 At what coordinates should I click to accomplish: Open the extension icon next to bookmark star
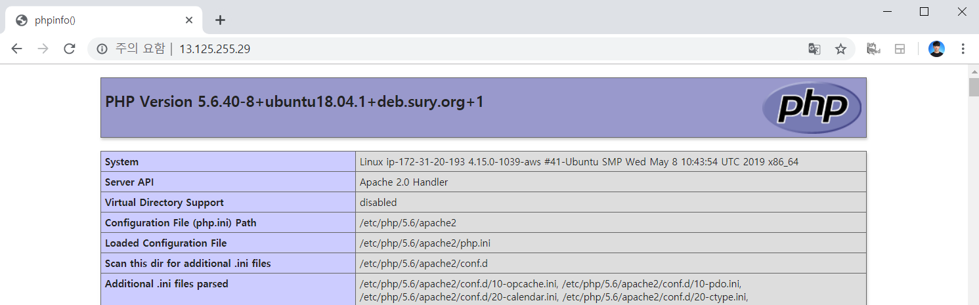click(873, 49)
